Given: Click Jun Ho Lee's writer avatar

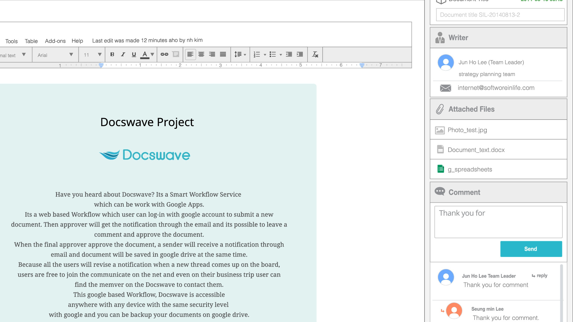Looking at the screenshot, I should pos(446,62).
